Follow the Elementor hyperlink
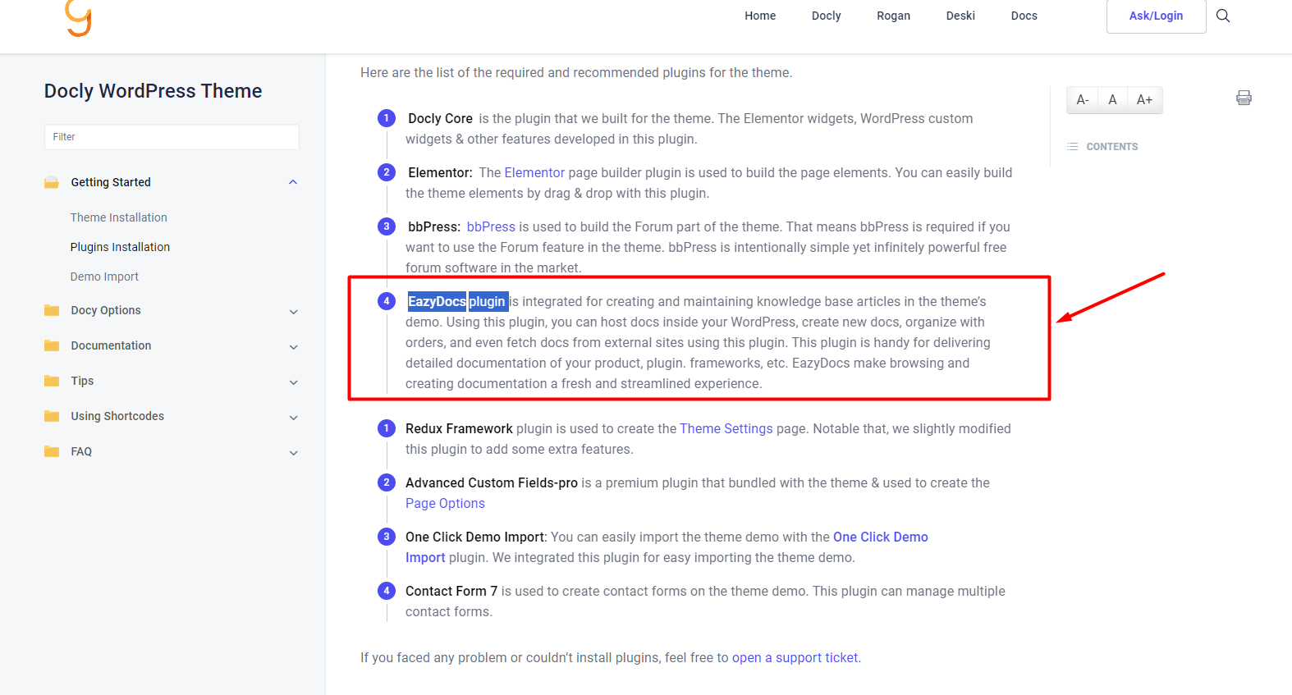Viewport: 1292px width, 695px height. pyautogui.click(x=534, y=172)
